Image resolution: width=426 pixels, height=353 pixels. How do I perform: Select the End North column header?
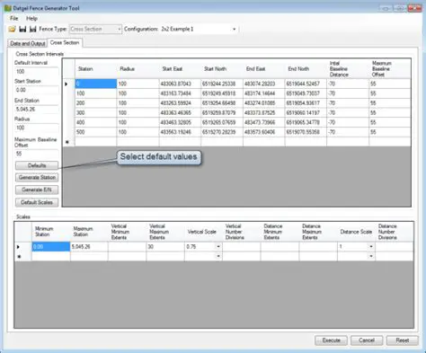pos(306,69)
